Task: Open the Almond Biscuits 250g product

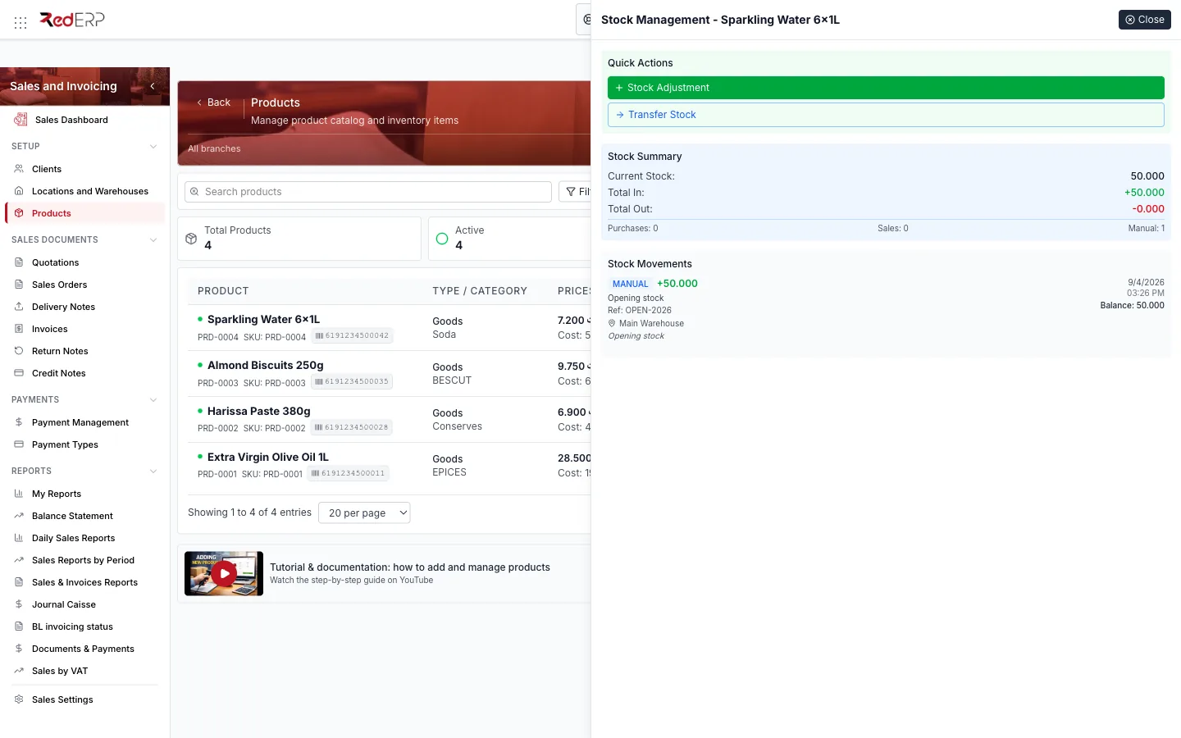Action: click(265, 366)
